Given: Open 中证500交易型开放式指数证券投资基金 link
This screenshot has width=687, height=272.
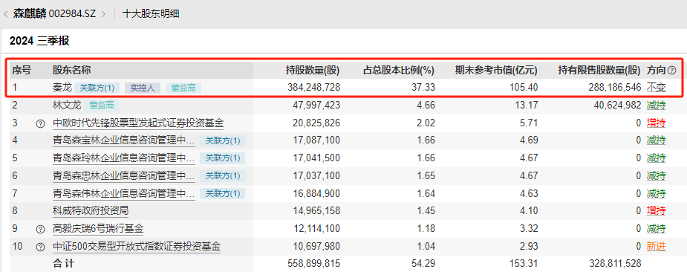Looking at the screenshot, I should tap(136, 247).
